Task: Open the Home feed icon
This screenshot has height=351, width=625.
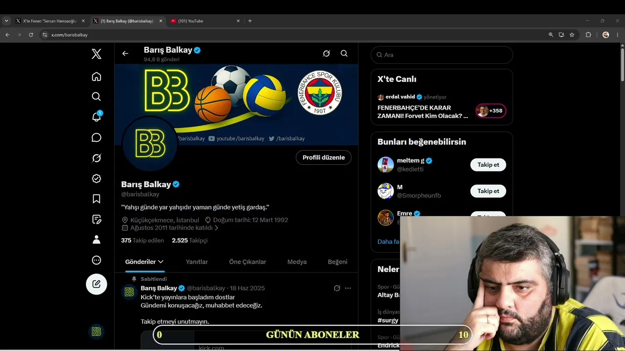Action: coord(97,77)
